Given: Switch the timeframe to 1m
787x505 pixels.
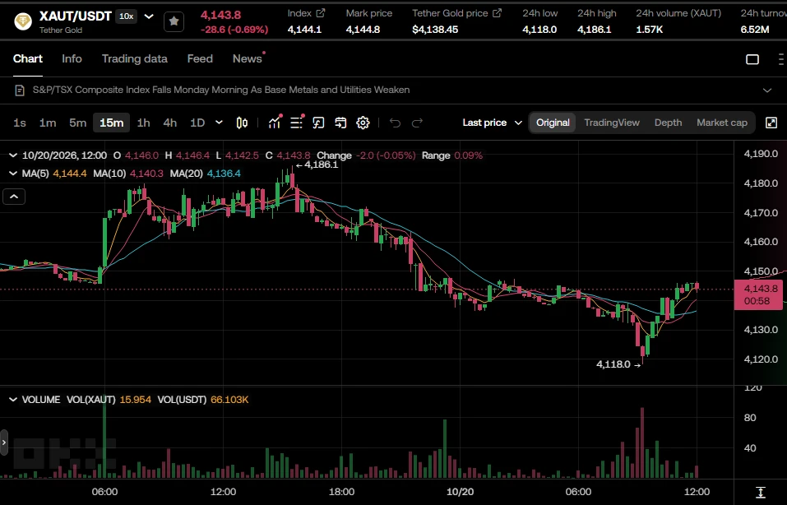Looking at the screenshot, I should click(x=48, y=123).
